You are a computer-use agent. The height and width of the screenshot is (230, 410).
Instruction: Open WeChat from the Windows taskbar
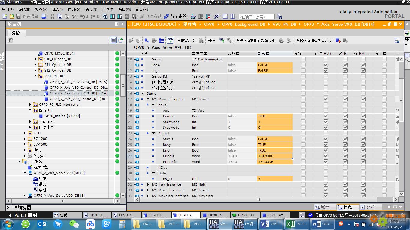[74, 224]
